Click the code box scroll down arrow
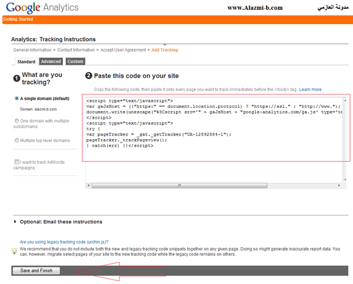Viewport: 353px width, 284px height. coord(345,180)
